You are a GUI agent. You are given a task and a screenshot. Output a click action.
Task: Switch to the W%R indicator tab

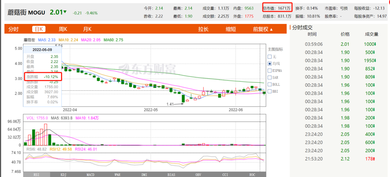coord(117,174)
